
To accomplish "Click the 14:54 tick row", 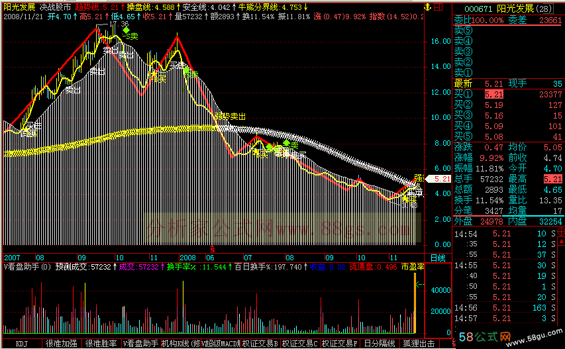I will (505, 233).
